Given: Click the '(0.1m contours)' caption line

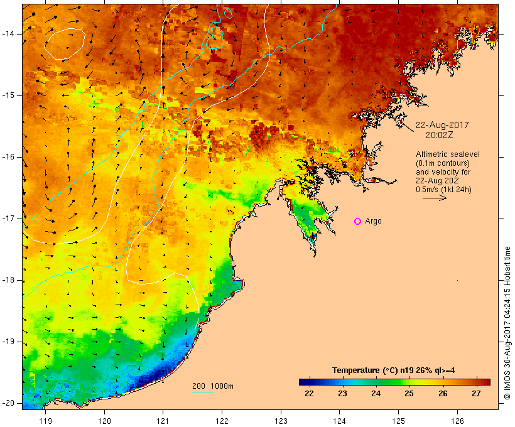Looking at the screenshot, I should (x=443, y=163).
